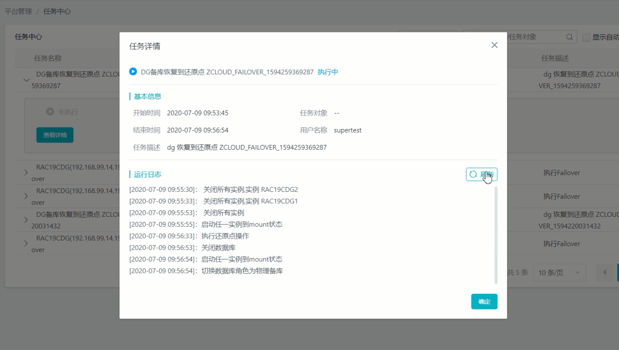
Task: Click the magnifier icon in the search box
Action: (x=569, y=37)
